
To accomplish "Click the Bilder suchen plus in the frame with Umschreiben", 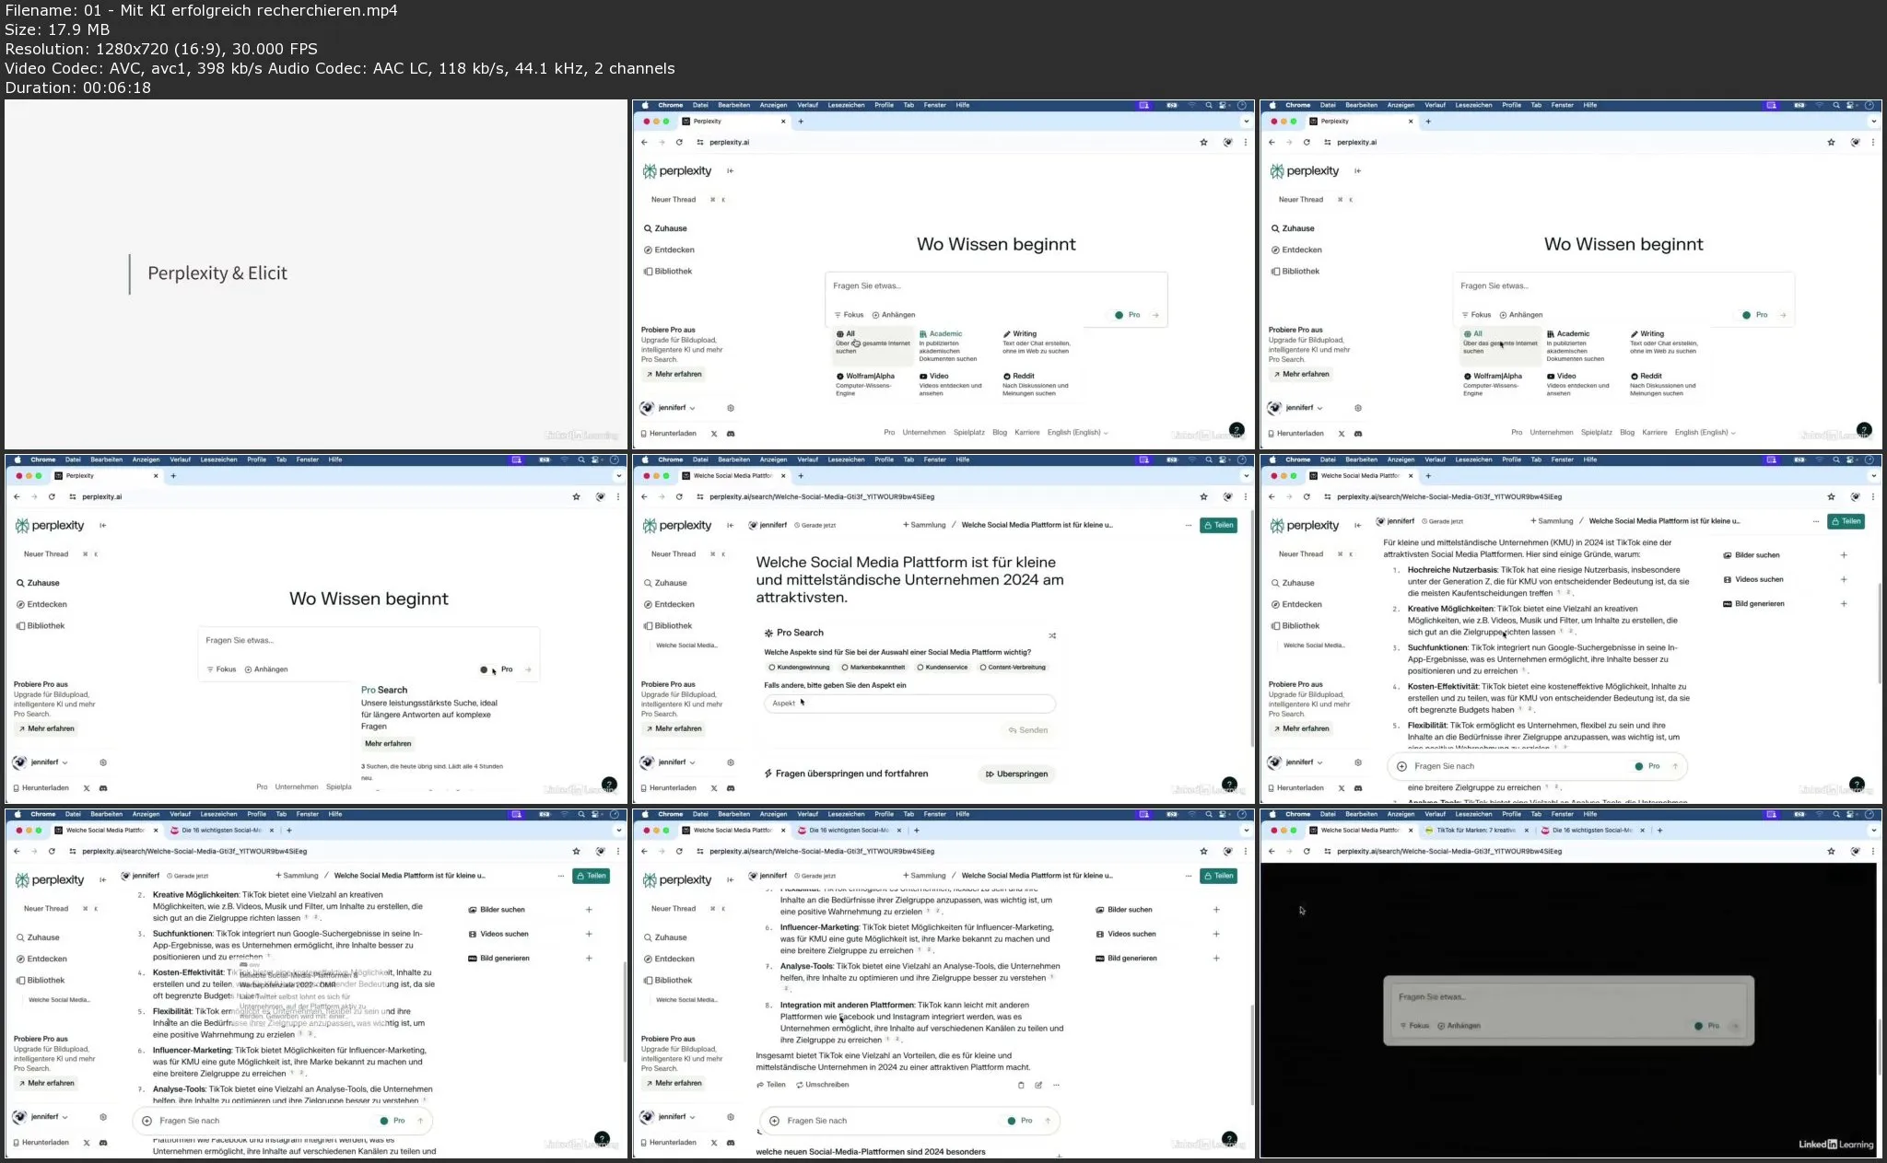I will 1216,910.
